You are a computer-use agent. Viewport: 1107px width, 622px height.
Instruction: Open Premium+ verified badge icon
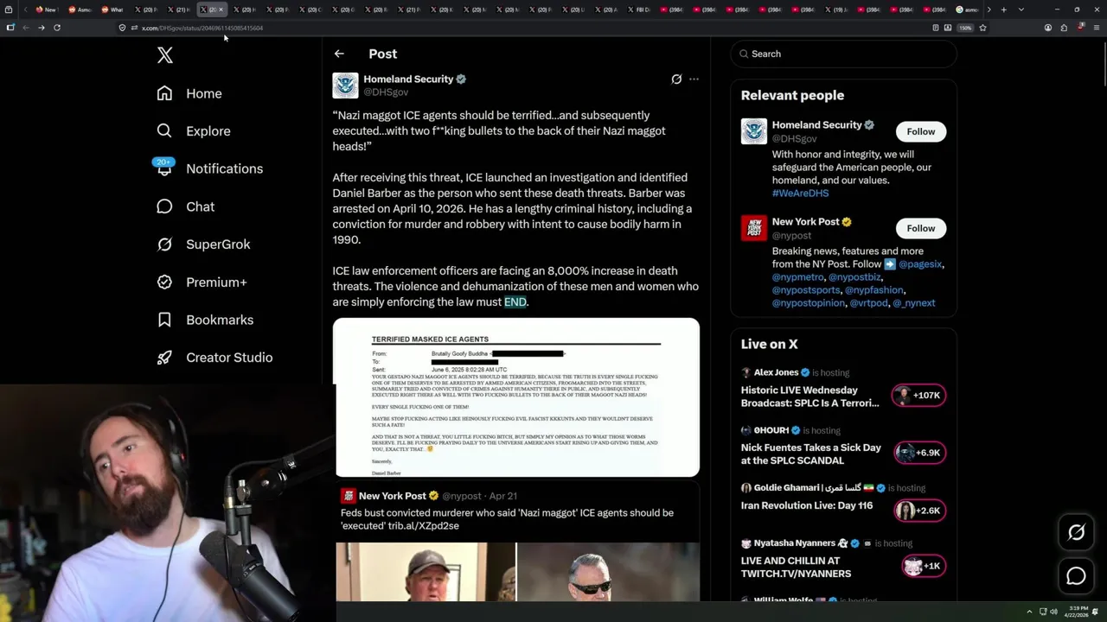click(164, 282)
